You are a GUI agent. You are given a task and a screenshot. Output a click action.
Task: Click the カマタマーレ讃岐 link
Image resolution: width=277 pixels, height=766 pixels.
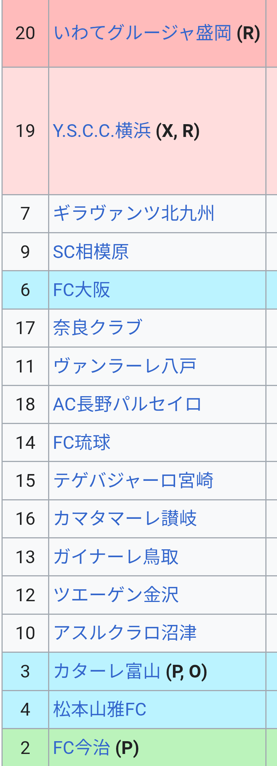[x=125, y=518]
